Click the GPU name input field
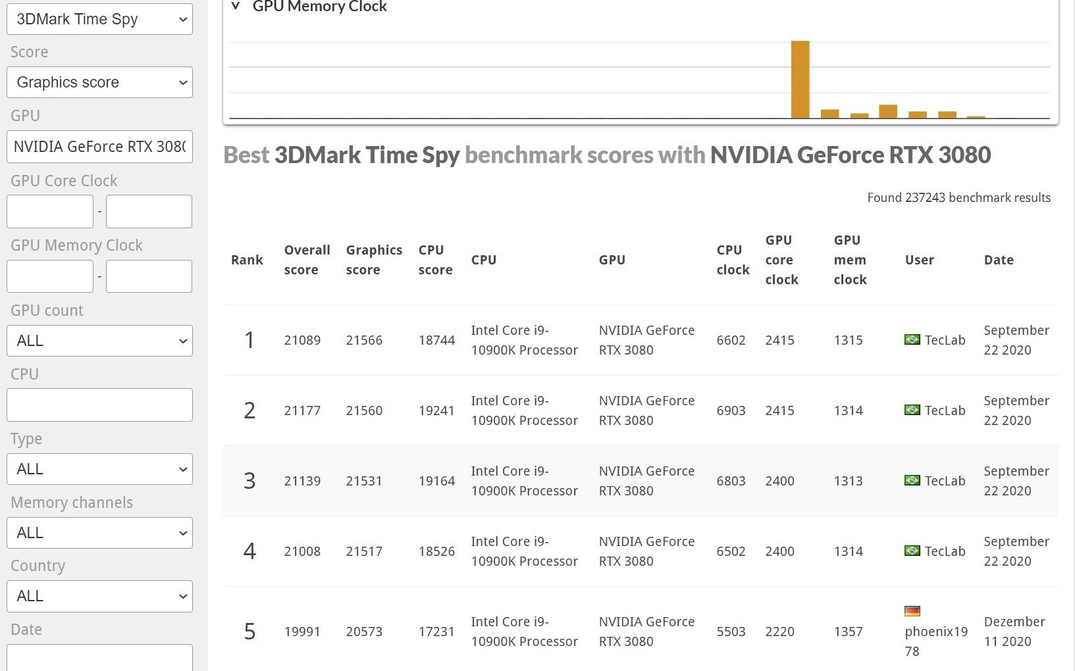The width and height of the screenshot is (1075, 671). pyautogui.click(x=99, y=146)
